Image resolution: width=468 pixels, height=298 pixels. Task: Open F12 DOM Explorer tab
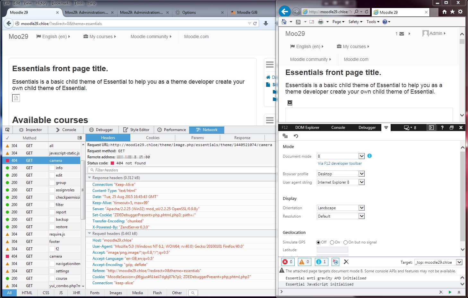click(x=307, y=128)
